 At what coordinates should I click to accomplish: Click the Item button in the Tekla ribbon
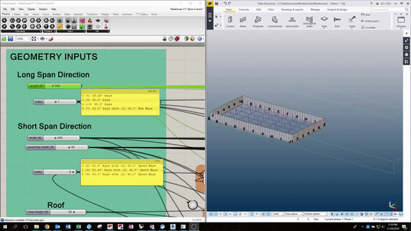[x=366, y=15]
